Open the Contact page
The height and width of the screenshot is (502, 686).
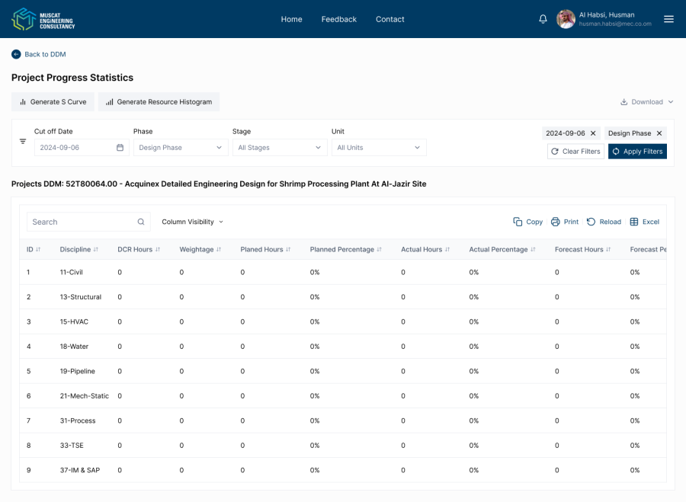(389, 19)
